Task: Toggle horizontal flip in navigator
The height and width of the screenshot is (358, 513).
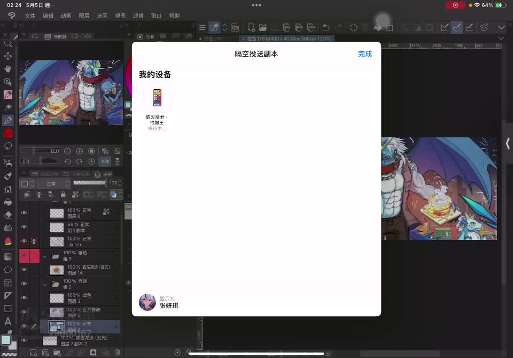Action: point(105,161)
